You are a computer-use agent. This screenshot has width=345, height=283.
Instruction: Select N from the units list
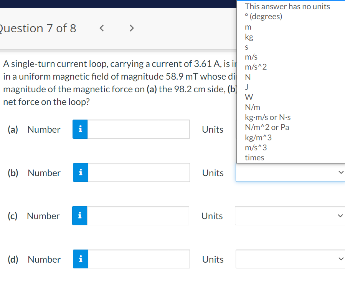247,77
